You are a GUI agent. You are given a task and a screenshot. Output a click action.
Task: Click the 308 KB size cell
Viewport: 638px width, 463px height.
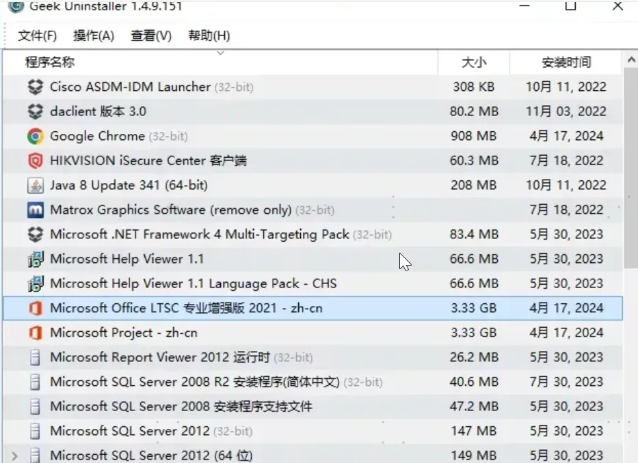[474, 87]
